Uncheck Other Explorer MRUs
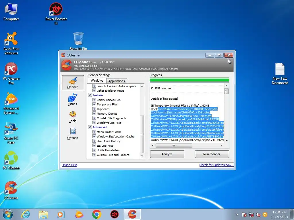Screen dimensions: 294x220 [94, 91]
